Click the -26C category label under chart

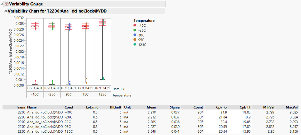coord(52,95)
